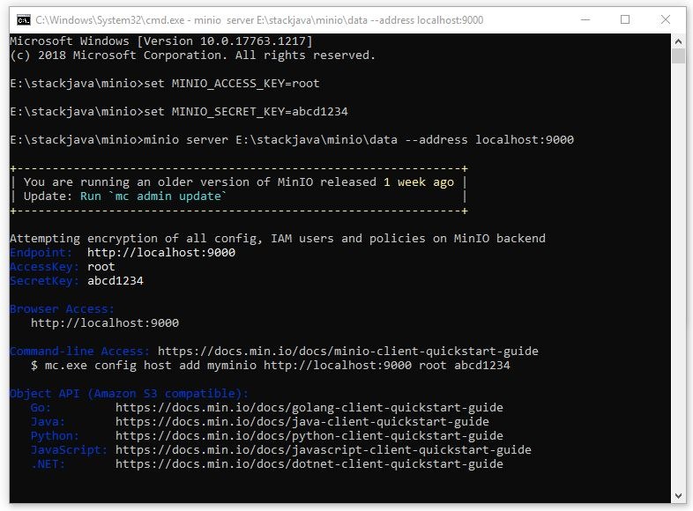Close the cmd.exe window
The height and width of the screenshot is (511, 693).
666,19
